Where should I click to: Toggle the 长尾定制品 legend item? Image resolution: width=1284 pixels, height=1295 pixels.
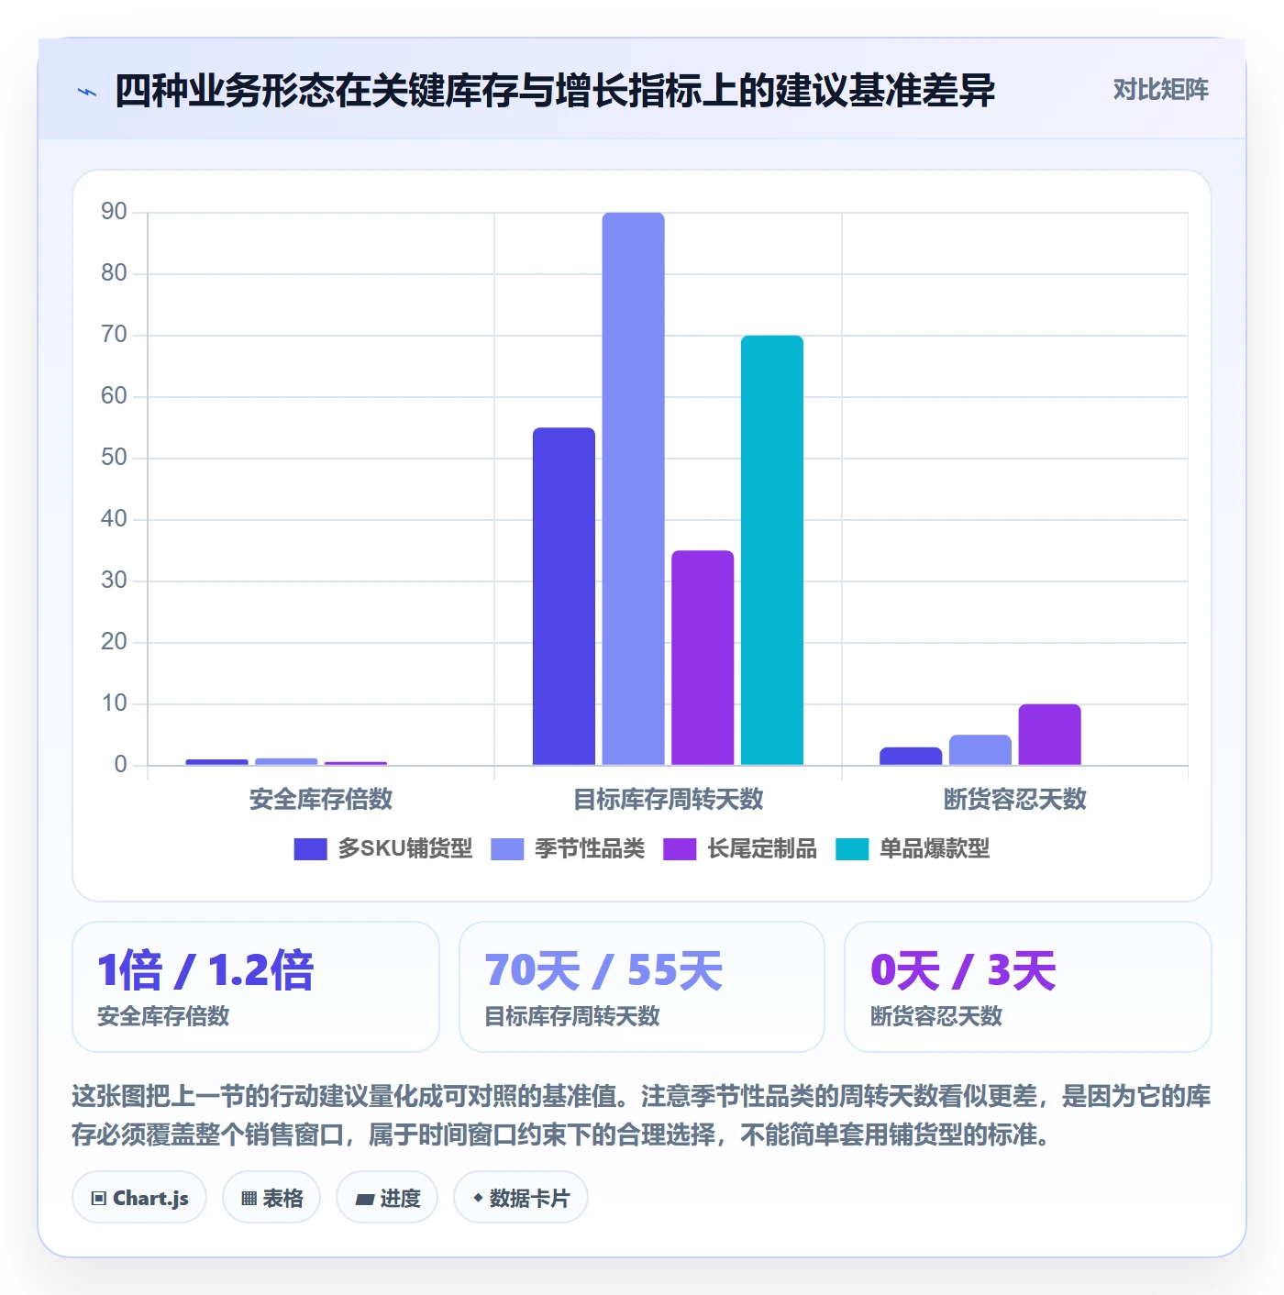[740, 849]
